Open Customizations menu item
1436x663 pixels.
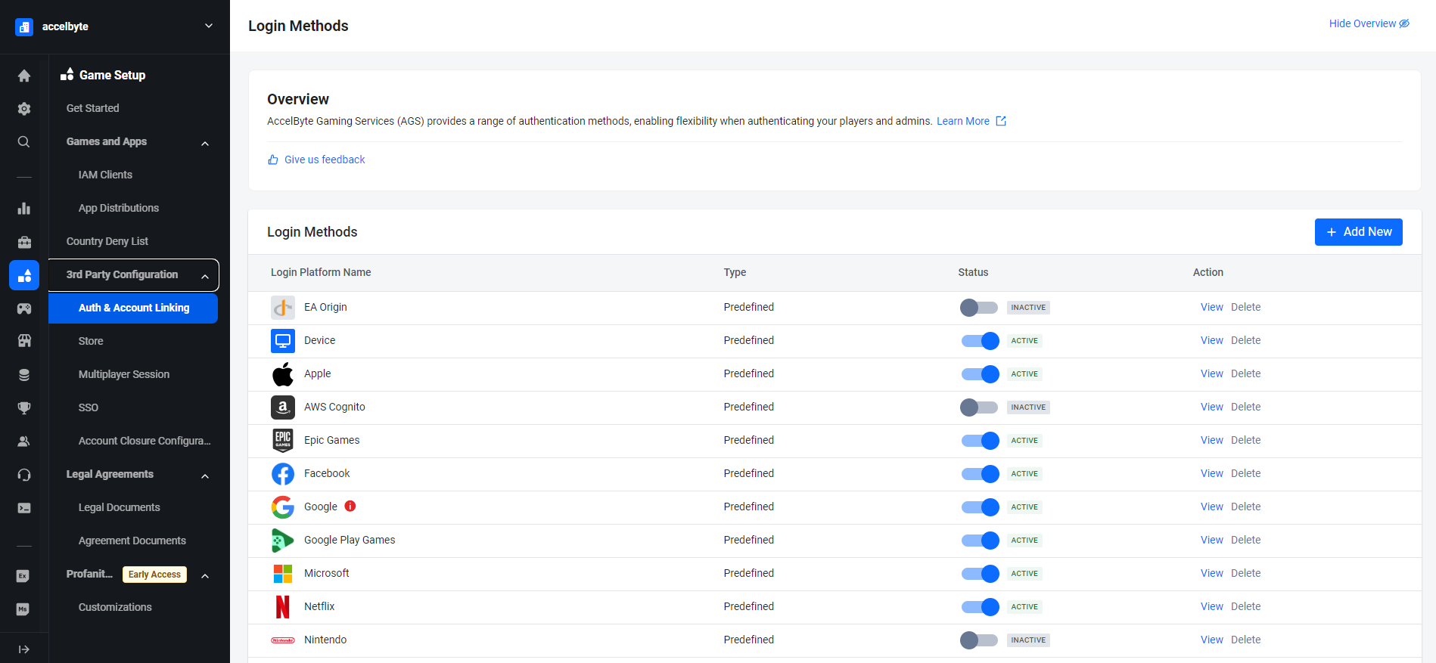[x=115, y=607]
